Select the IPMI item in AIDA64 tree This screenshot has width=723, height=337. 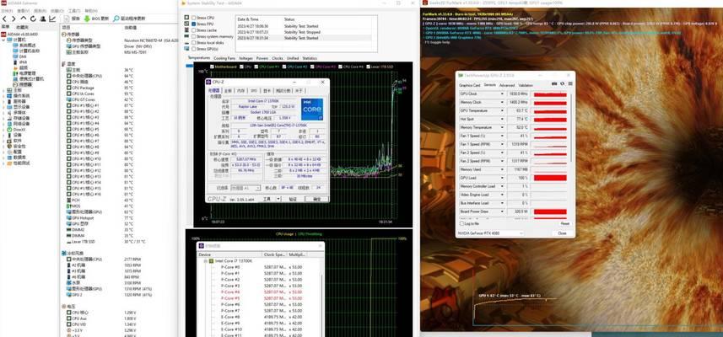(20, 62)
